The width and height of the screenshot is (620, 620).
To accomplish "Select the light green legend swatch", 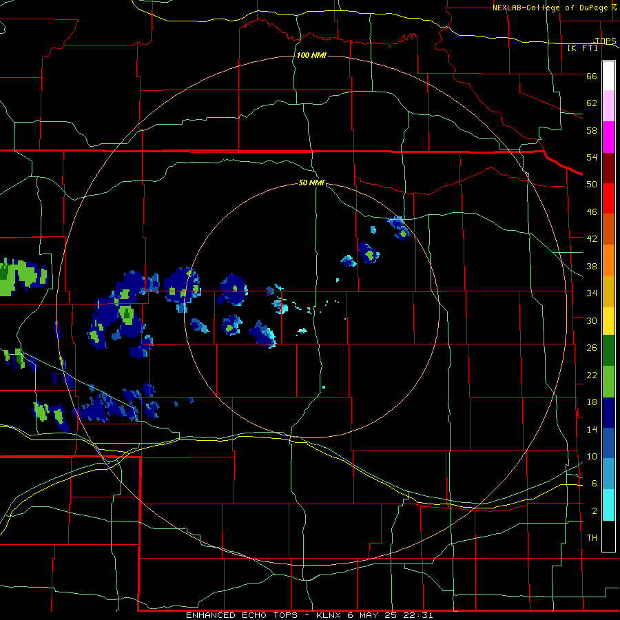I will click(608, 382).
